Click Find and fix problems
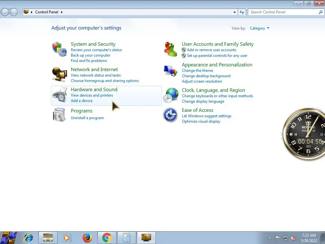 [89, 61]
